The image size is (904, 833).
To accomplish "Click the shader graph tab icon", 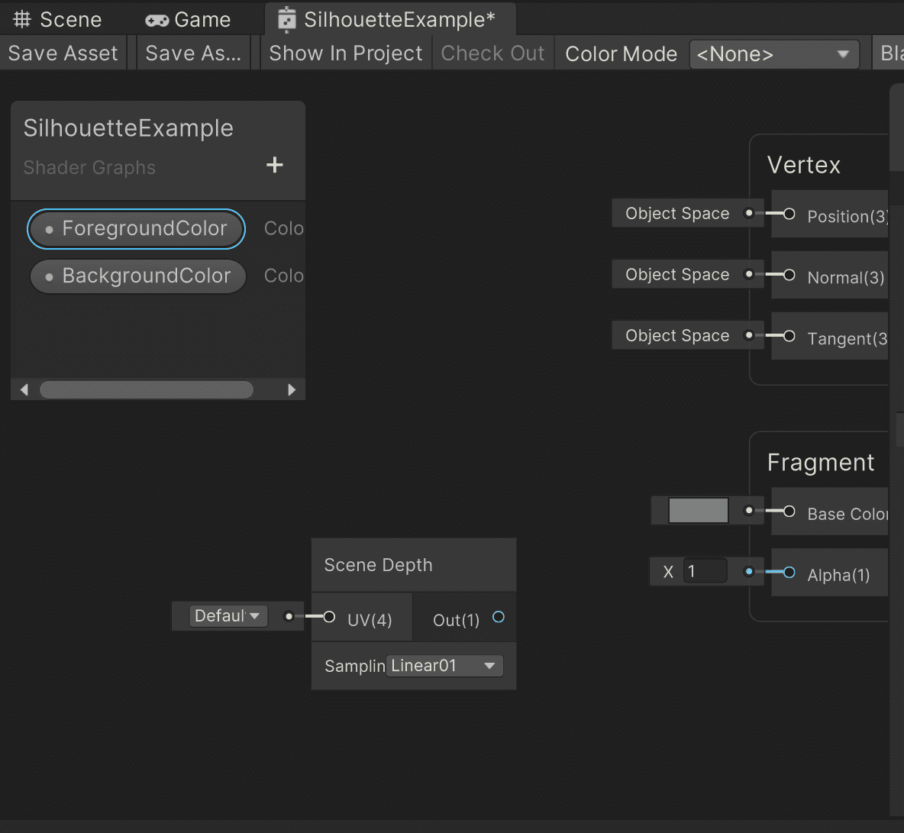I will click(x=286, y=20).
